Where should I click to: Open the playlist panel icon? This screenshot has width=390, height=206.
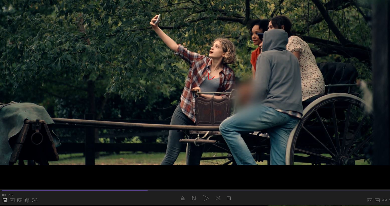coord(5,200)
